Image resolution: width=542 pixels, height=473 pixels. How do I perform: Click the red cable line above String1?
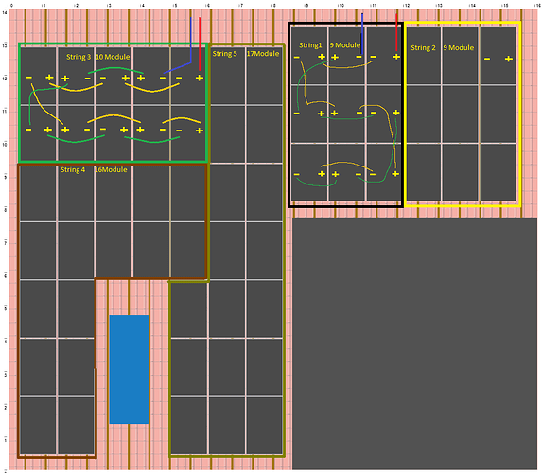[396, 32]
